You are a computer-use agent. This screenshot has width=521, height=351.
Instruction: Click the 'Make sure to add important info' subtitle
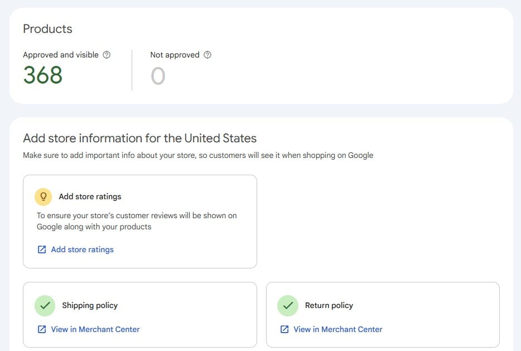pos(198,156)
